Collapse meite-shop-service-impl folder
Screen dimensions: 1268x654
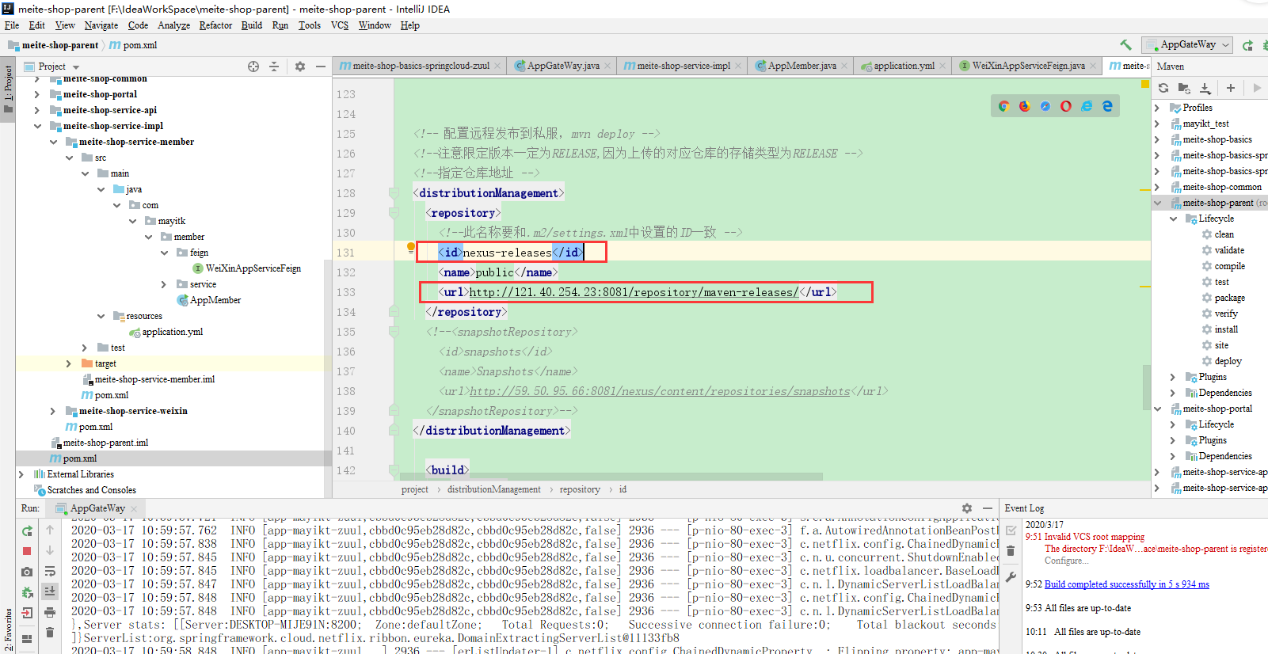click(37, 126)
